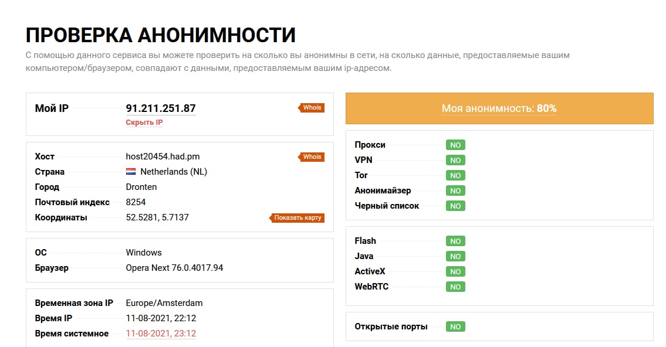The image size is (666, 347).
Task: Click the coordinates value 52.5281, 5.7137
Action: pyautogui.click(x=157, y=217)
